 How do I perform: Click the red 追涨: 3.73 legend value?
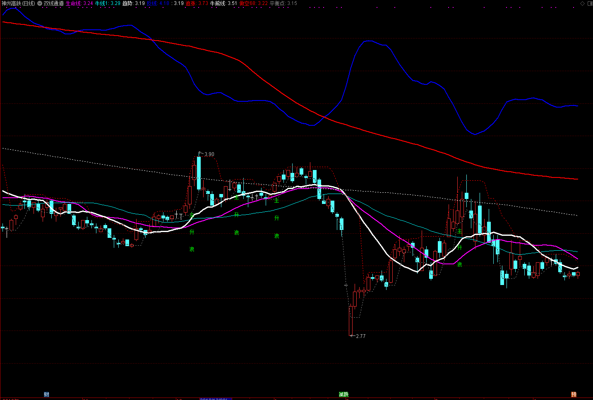click(x=197, y=3)
